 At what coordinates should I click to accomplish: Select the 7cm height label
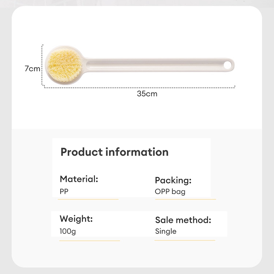[x=32, y=68]
